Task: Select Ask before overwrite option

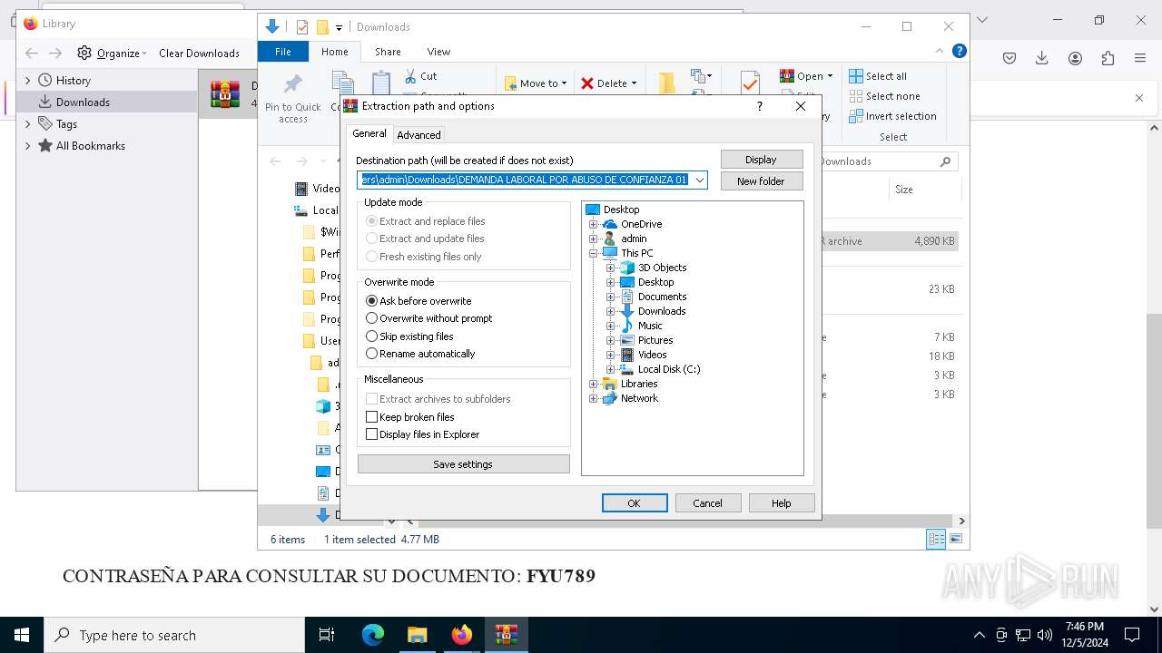Action: pyautogui.click(x=419, y=301)
